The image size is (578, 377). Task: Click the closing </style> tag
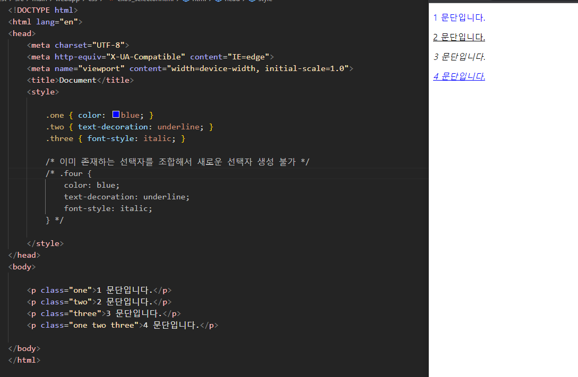45,244
